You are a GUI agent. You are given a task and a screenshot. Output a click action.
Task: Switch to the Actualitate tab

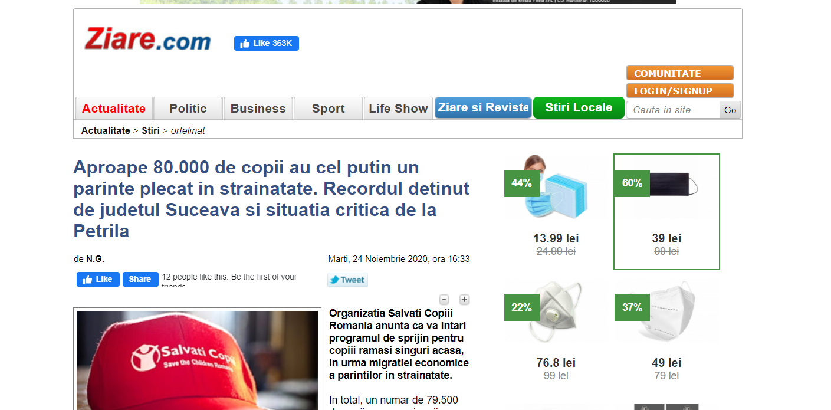[x=114, y=109]
